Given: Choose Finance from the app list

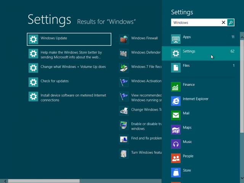Looking at the screenshot, I should 189,85.
